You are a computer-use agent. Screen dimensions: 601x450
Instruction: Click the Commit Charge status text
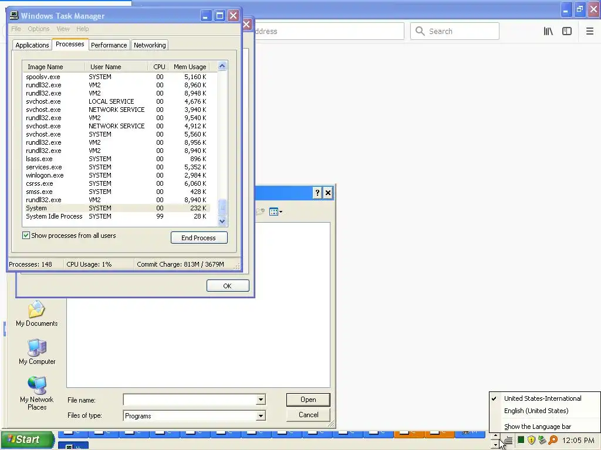click(180, 264)
